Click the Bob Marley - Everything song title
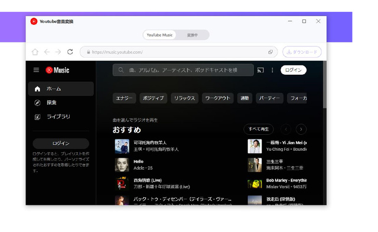Viewport: 378px width, 232px height. (286, 180)
